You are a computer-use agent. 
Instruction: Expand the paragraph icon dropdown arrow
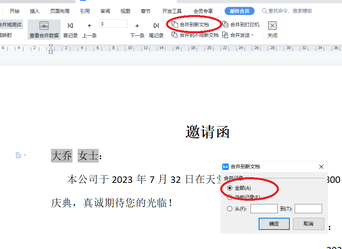[25, 155]
